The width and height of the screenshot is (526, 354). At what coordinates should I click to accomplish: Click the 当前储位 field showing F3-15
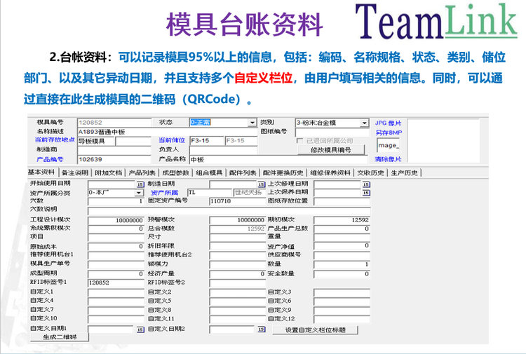point(207,141)
